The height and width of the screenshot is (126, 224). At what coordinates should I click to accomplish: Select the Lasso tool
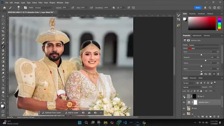[3, 24]
